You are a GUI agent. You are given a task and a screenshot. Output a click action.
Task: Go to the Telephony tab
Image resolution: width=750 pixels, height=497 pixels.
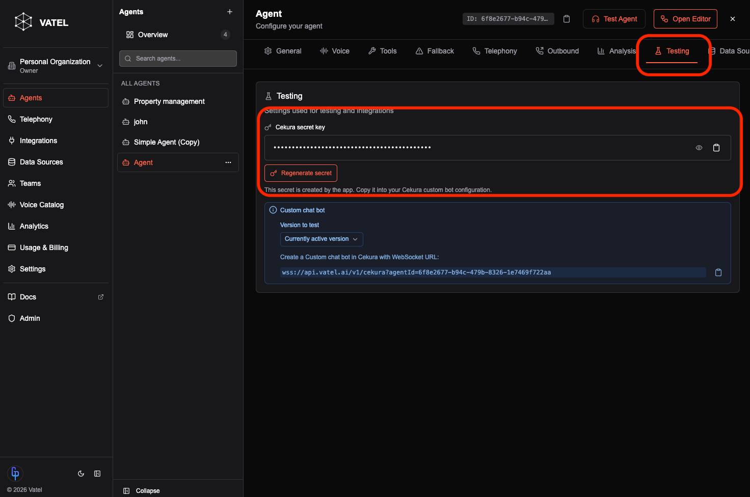click(495, 51)
